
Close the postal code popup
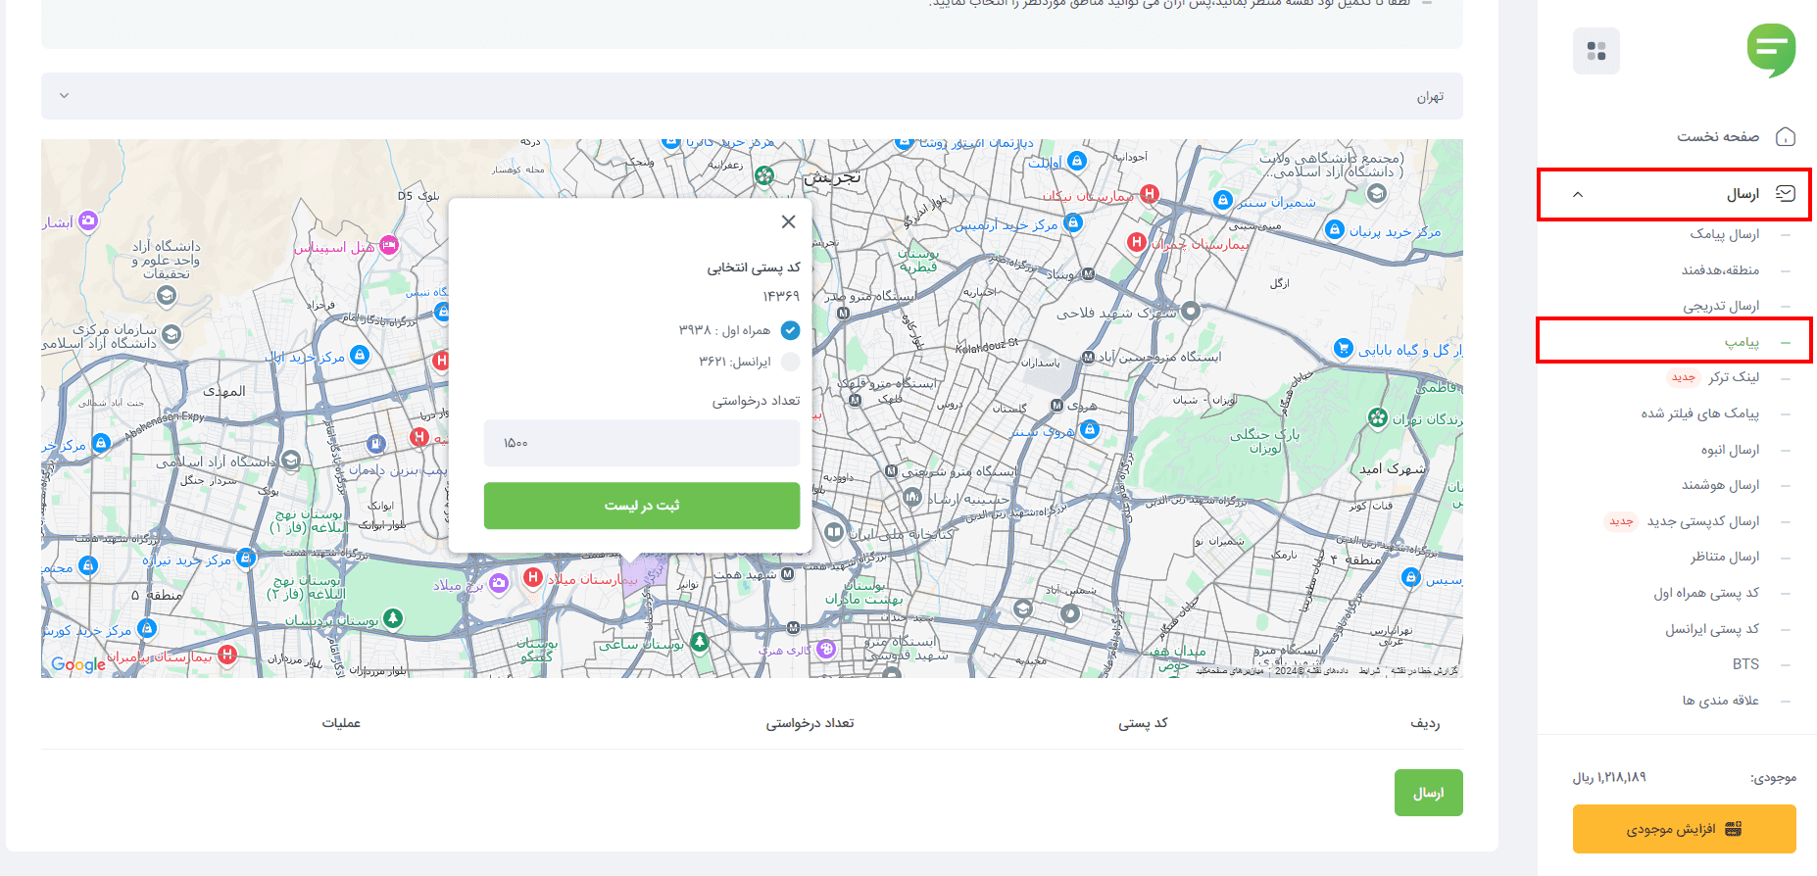[x=788, y=222]
